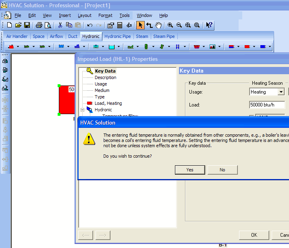Open the Layout menu

pos(84,15)
